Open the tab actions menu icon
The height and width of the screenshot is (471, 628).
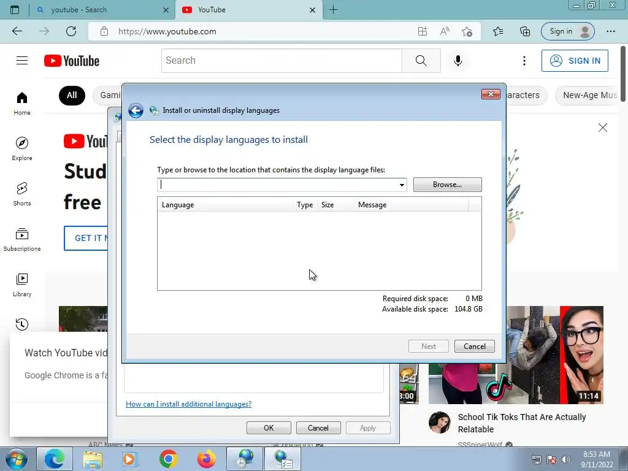point(15,10)
